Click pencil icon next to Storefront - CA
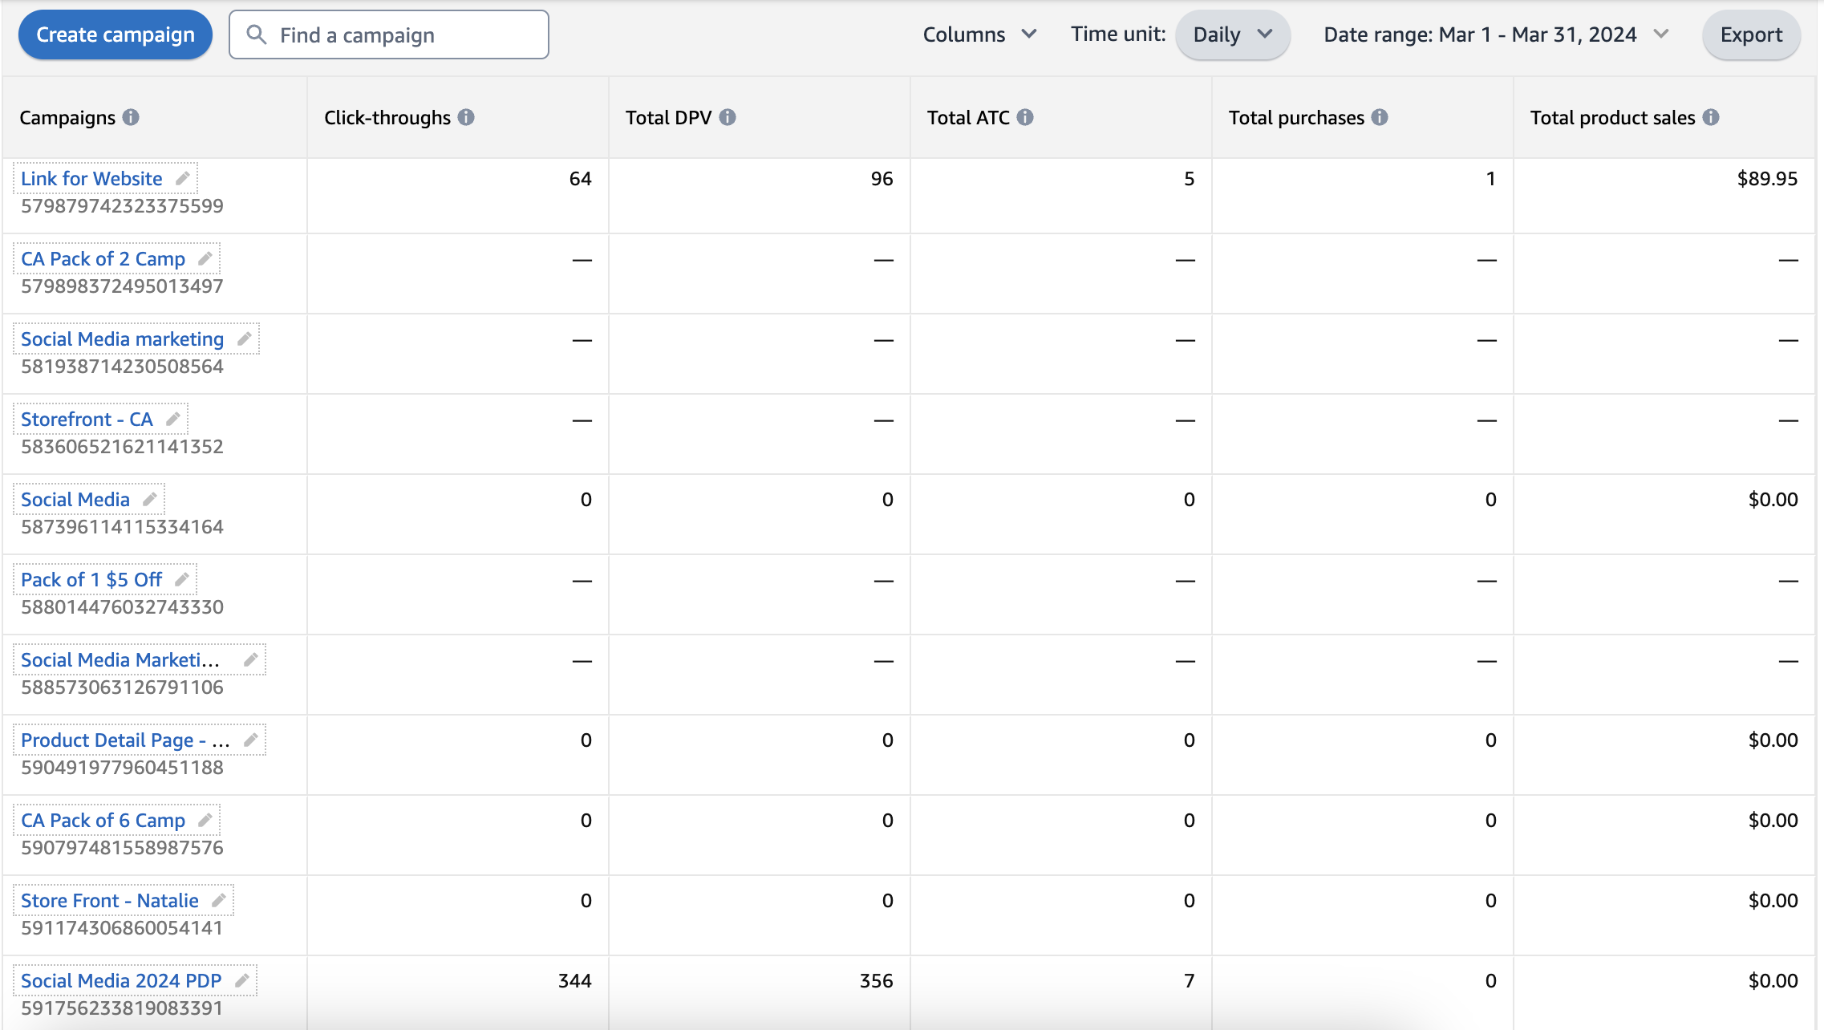 coord(173,419)
